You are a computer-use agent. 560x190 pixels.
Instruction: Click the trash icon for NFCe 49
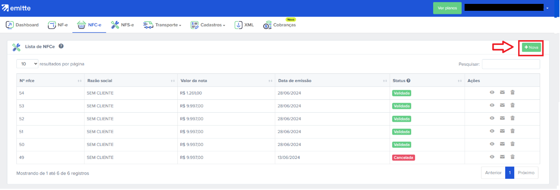pos(513,157)
